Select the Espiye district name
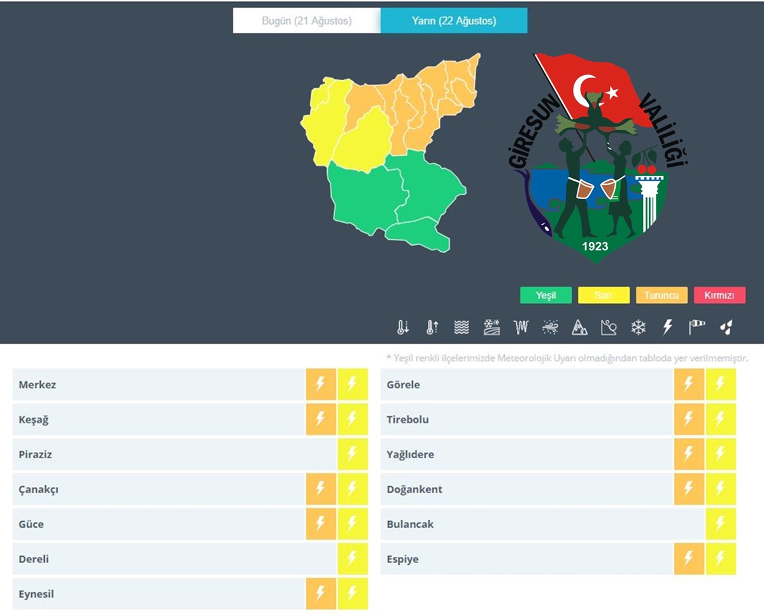 point(403,560)
